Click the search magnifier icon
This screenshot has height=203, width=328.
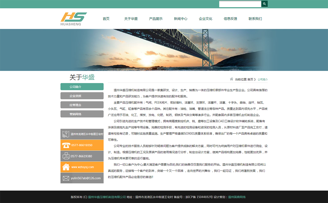click(264, 4)
